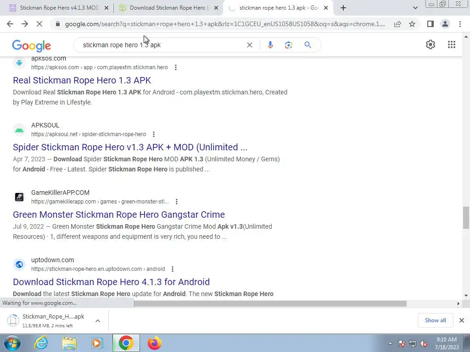Screen dimensions: 470x352
Task: Click Show all downloads button
Action: click(435, 320)
